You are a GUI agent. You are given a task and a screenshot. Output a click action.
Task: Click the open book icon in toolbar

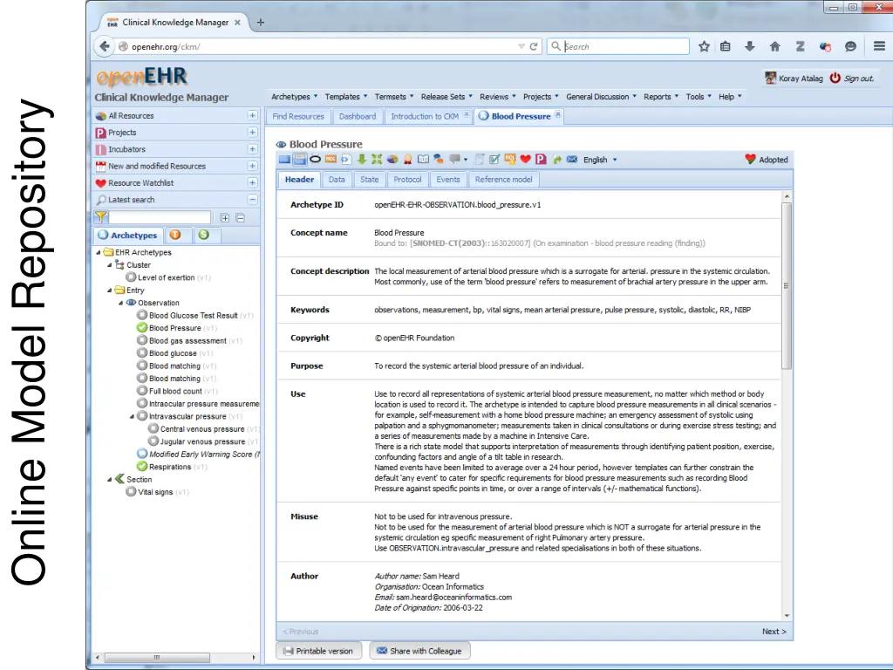pyautogui.click(x=423, y=160)
